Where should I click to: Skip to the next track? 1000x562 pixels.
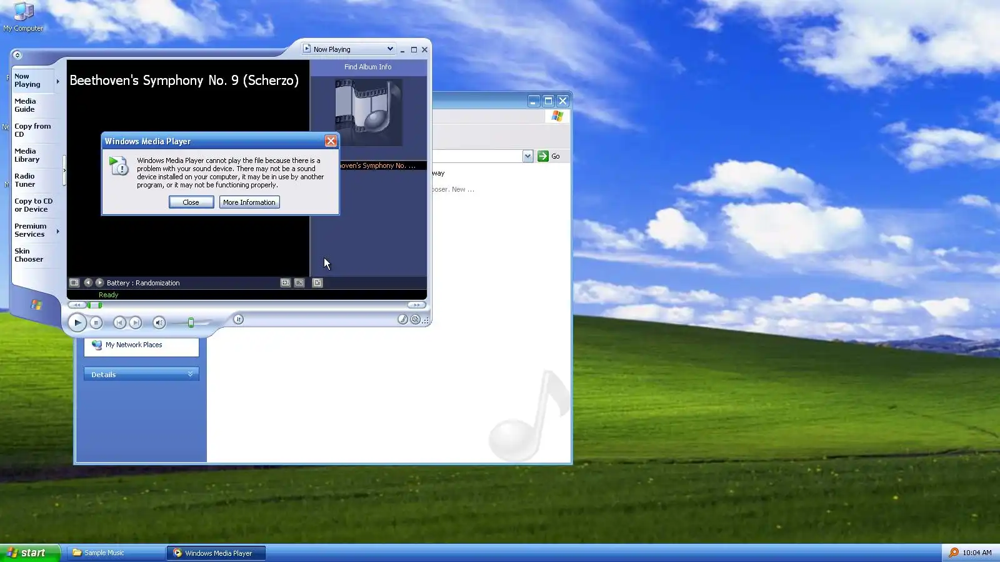[135, 323]
